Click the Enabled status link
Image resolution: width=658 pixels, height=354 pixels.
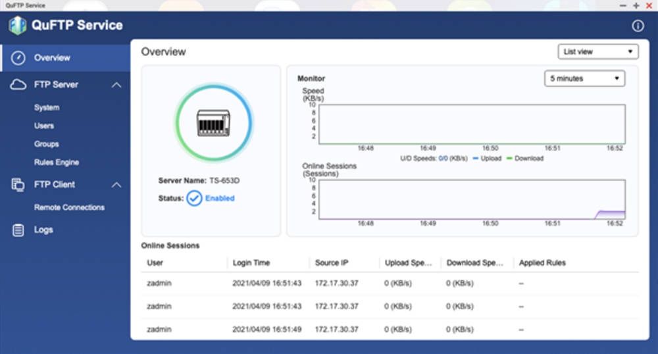click(x=220, y=199)
